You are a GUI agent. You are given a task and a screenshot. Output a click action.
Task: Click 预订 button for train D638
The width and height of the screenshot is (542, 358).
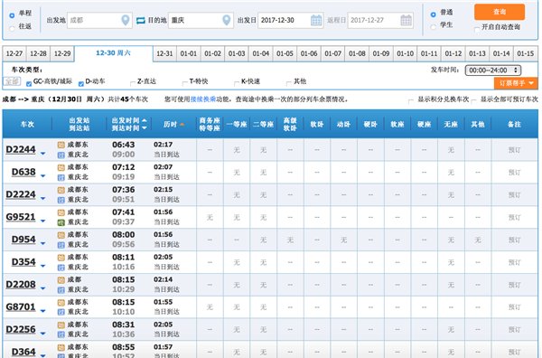point(514,173)
